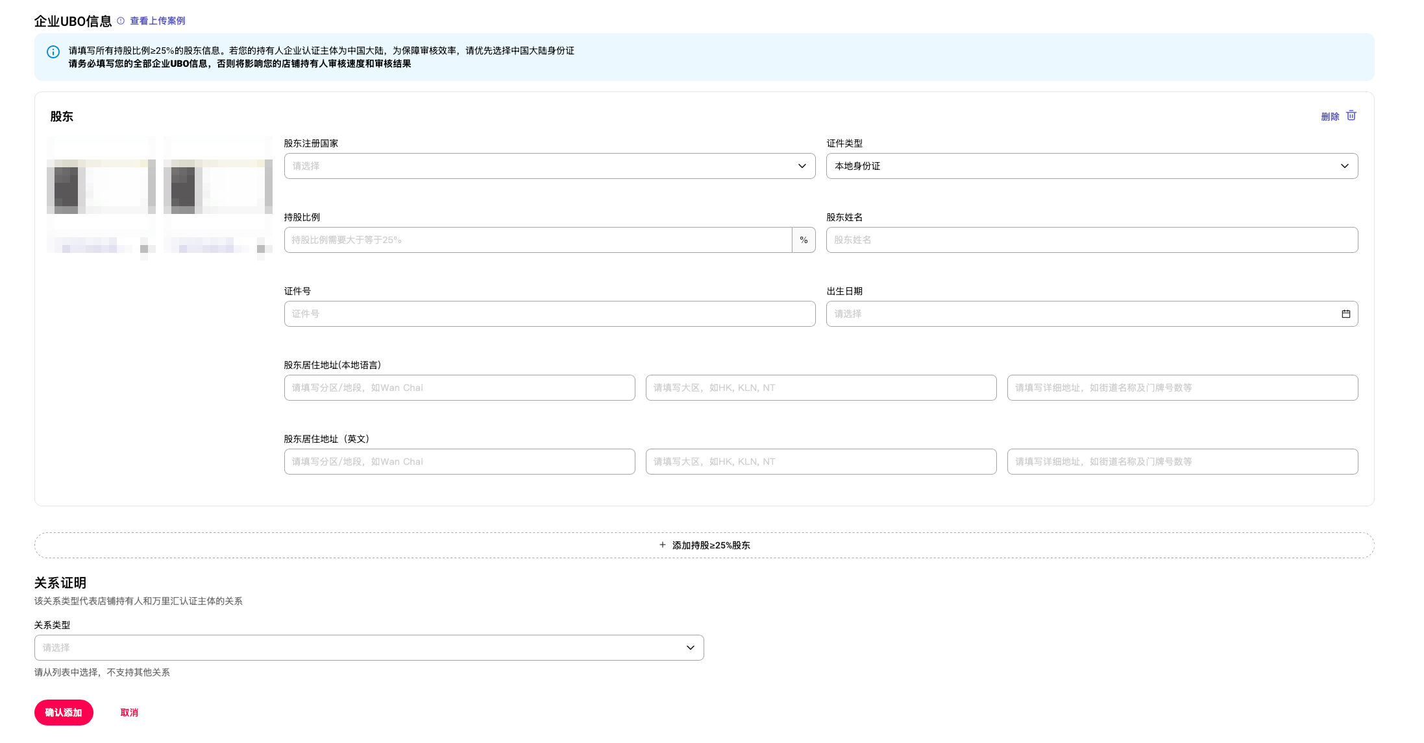The width and height of the screenshot is (1424, 743).
Task: Focus local-language district field 如Wan Chai
Action: click(x=460, y=388)
